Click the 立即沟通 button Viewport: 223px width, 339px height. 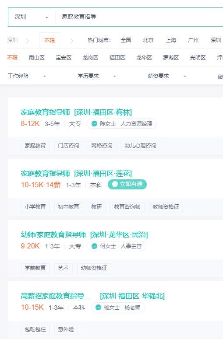127,184
